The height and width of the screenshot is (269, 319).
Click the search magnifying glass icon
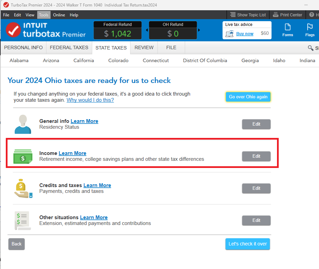point(310,48)
